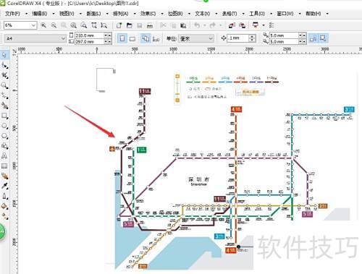Select the Zoom tool in the toolbox

pos(4,85)
